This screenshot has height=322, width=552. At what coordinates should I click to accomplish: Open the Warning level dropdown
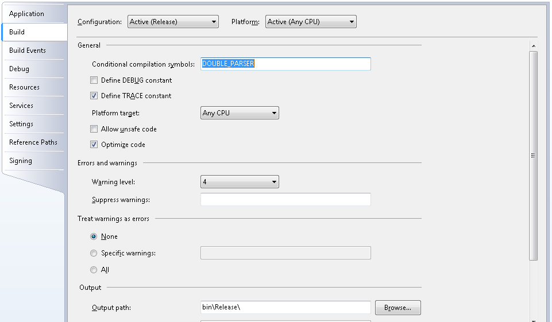[240, 182]
